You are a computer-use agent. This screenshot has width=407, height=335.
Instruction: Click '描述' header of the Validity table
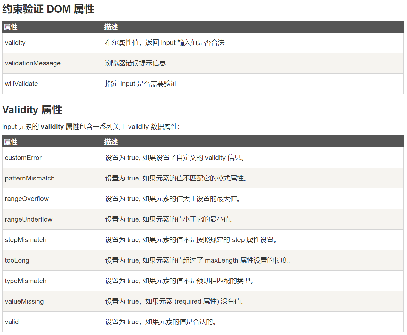(111, 142)
